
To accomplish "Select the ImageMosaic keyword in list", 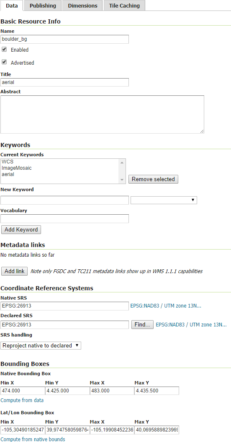I will point(17,168).
